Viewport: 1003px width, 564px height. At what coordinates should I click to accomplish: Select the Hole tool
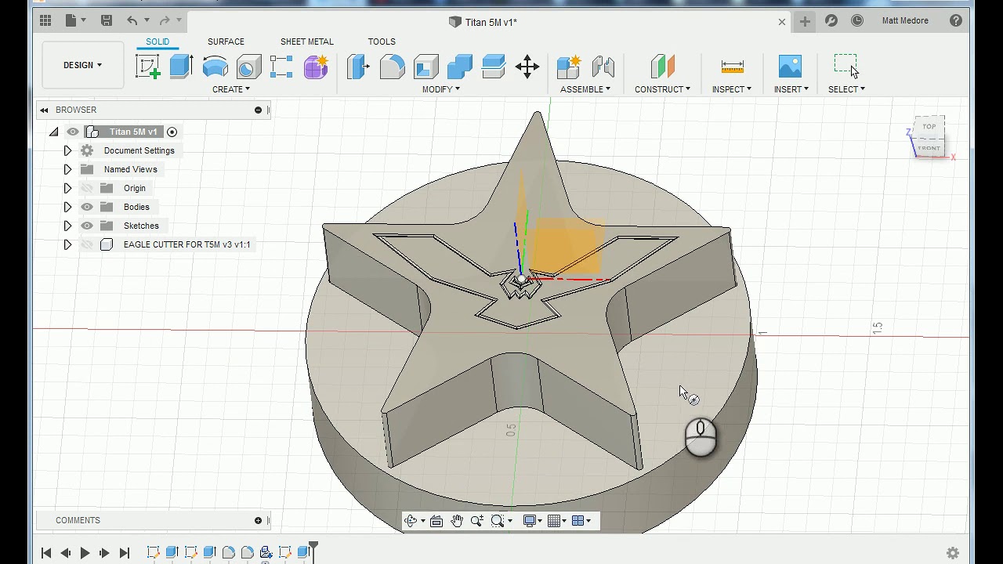coord(248,67)
